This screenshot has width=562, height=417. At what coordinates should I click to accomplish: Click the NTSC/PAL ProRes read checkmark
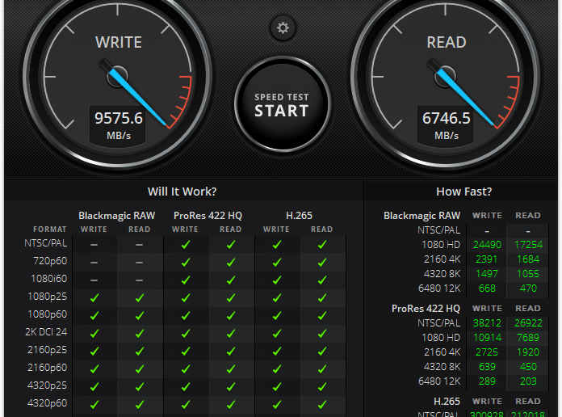point(231,245)
